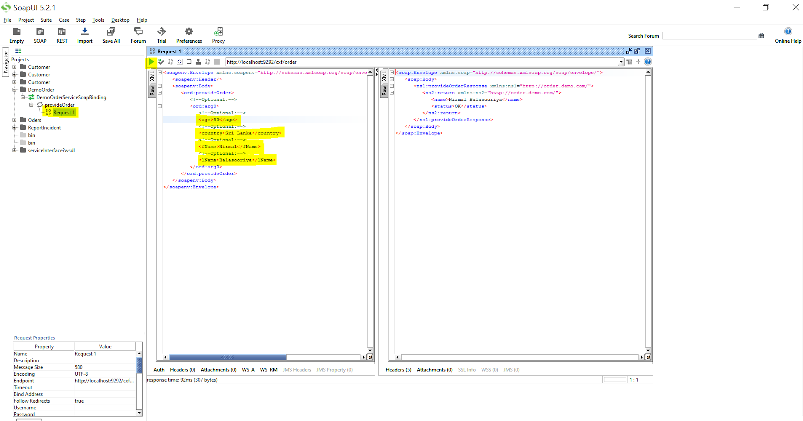Open the request Headers (0) tab
803x421 pixels.
(x=182, y=370)
